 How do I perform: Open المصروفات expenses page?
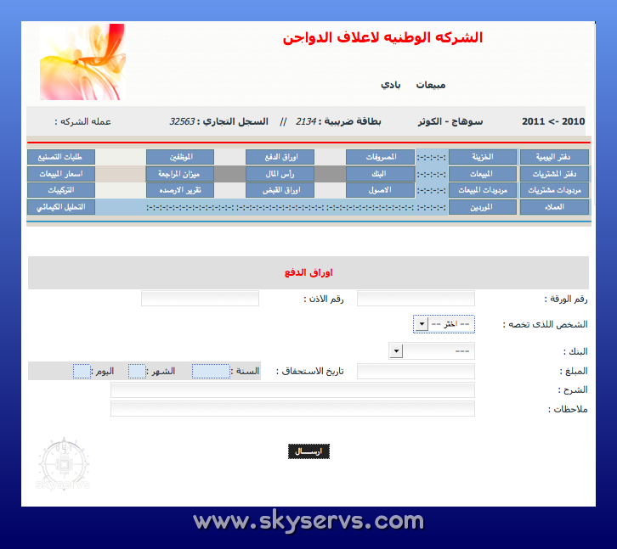click(x=380, y=157)
